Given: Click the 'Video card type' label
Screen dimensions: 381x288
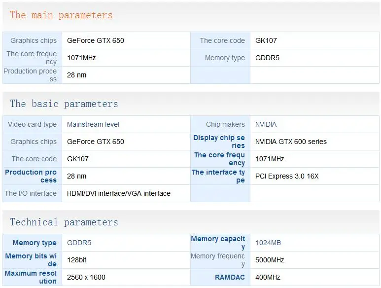Looking at the screenshot, I should coord(32,124).
